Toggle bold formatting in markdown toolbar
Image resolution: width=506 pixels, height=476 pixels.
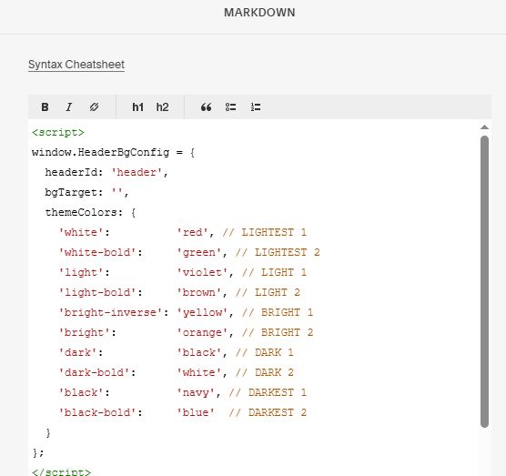[x=45, y=107]
